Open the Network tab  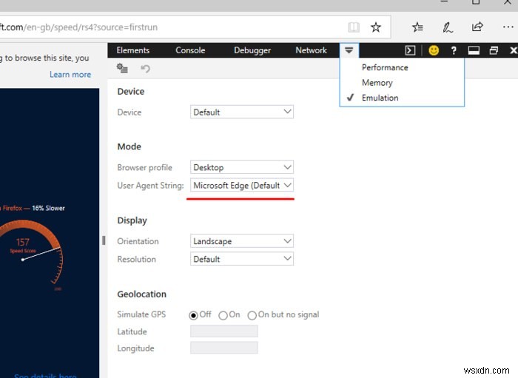tap(312, 50)
